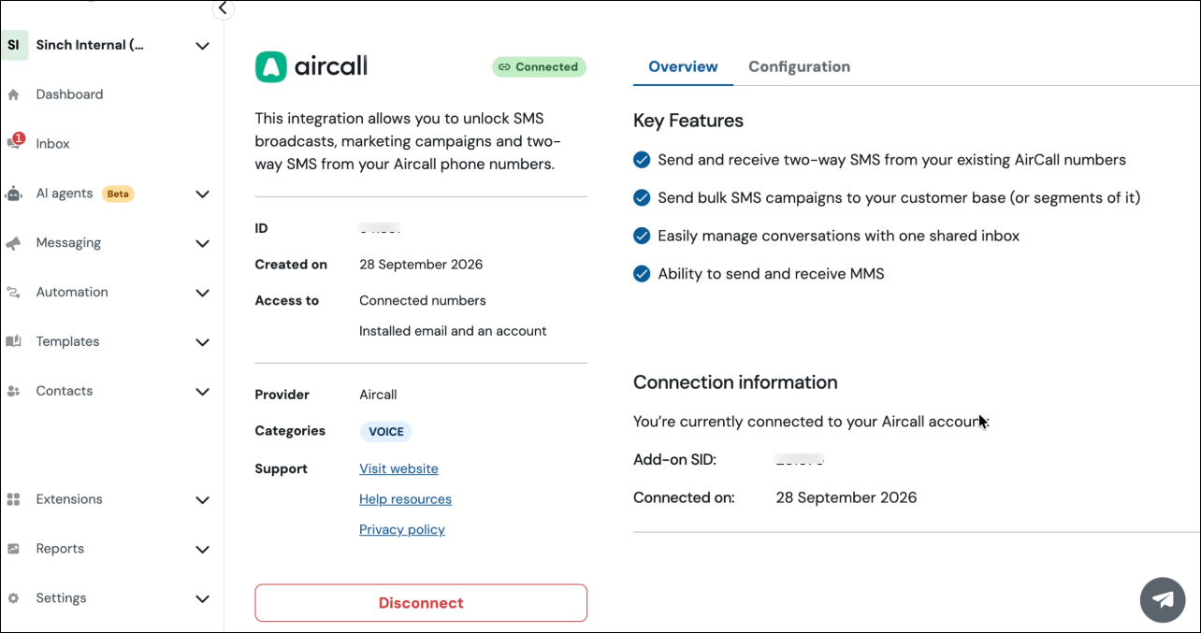
Task: Expand the Sinch Internal workspace dropdown
Action: tap(202, 46)
